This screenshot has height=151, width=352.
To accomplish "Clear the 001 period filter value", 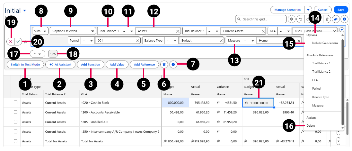I will coord(137,41).
